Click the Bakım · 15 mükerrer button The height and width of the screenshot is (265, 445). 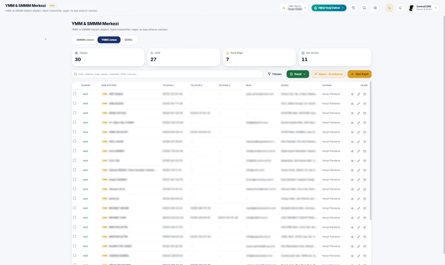329,74
